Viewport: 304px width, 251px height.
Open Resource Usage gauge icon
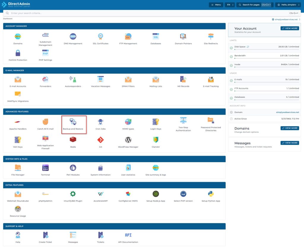[x=18, y=209]
